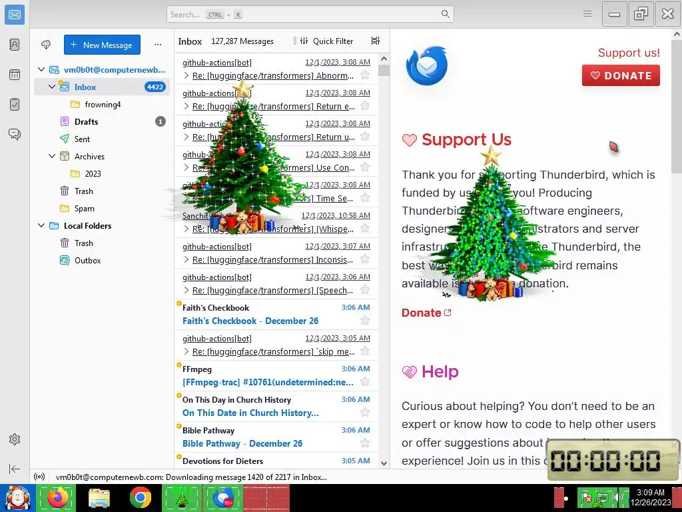
Task: Open the 2023 archive folder
Action: click(102, 173)
